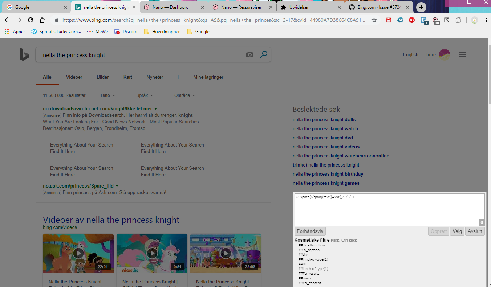Open the Gmail extension icon

pos(389,20)
